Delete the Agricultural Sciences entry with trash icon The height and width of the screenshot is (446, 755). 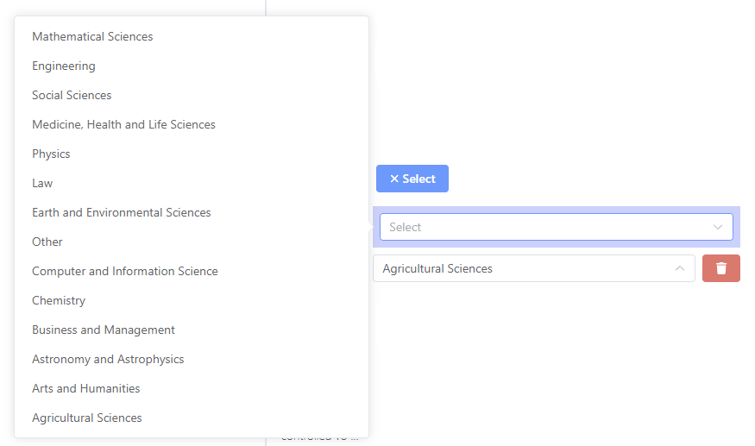point(720,268)
